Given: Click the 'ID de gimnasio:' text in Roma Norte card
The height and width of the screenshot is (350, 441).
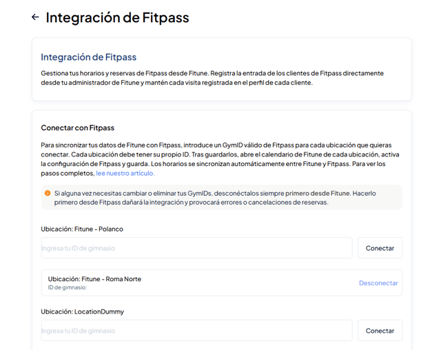Looking at the screenshot, I should click(68, 287).
